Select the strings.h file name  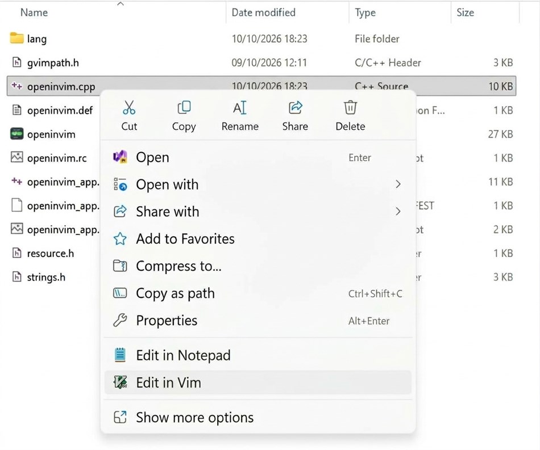click(x=46, y=277)
